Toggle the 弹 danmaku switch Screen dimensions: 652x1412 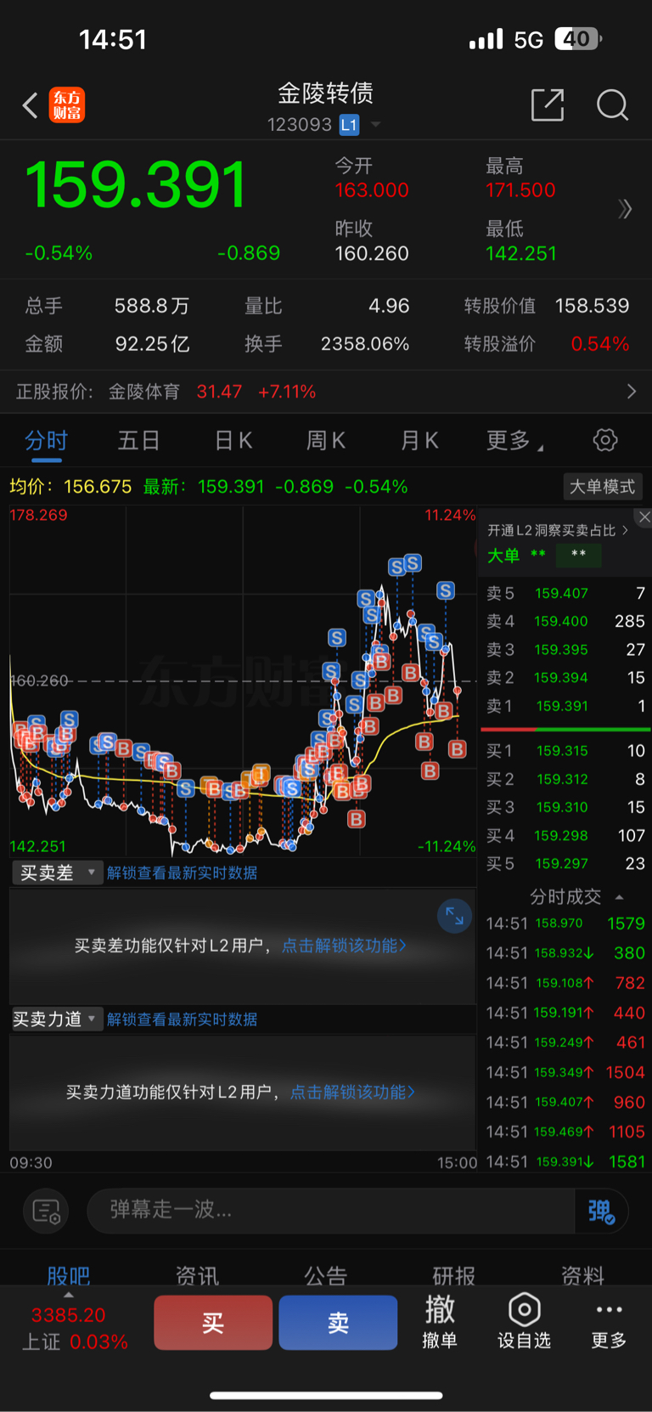[601, 1211]
